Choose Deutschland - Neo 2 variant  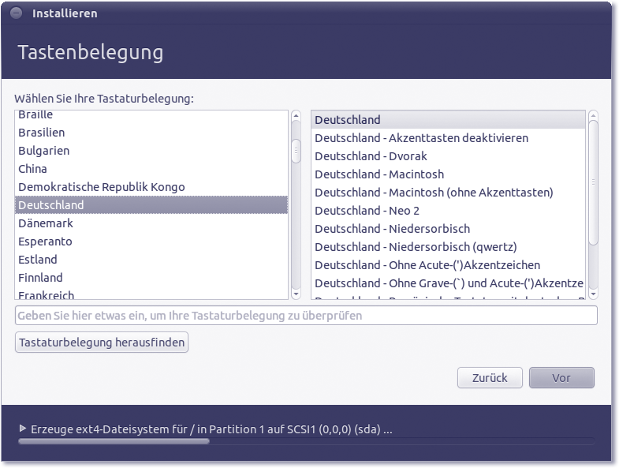coord(367,211)
